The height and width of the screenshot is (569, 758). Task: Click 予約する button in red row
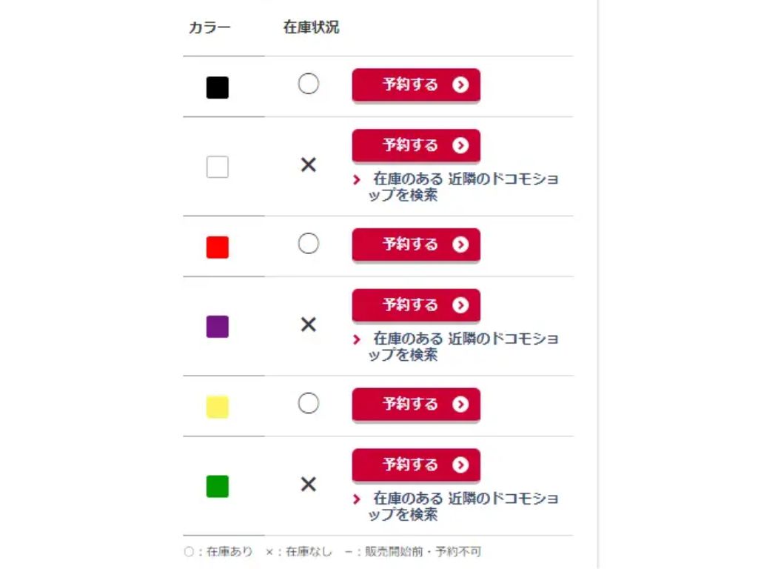tap(416, 244)
